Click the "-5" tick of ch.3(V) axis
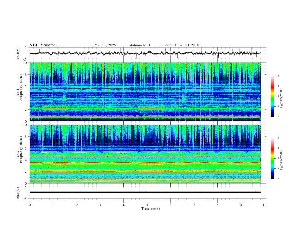The height and width of the screenshot is (230, 298). coord(26,199)
